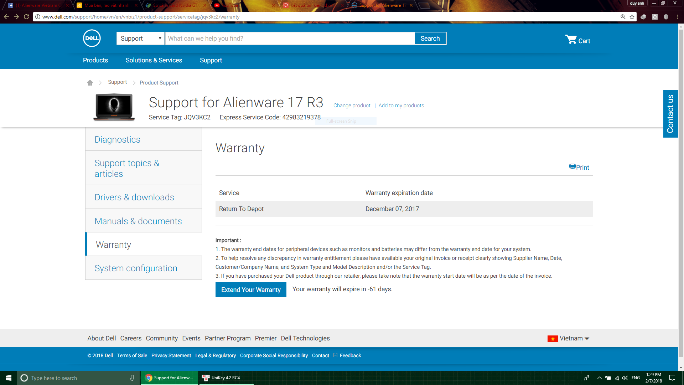Screen dimensions: 684x385
Task: Click the home breadcrumb icon
Action: point(90,83)
